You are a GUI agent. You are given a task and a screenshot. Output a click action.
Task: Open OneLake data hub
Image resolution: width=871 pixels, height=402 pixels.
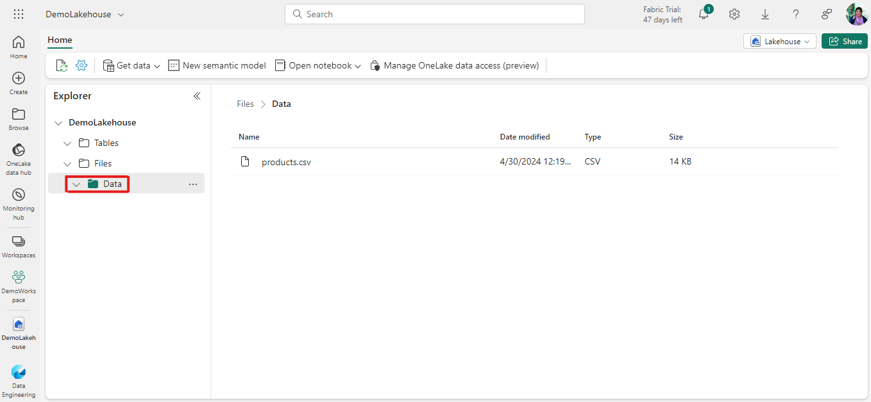pos(19,159)
